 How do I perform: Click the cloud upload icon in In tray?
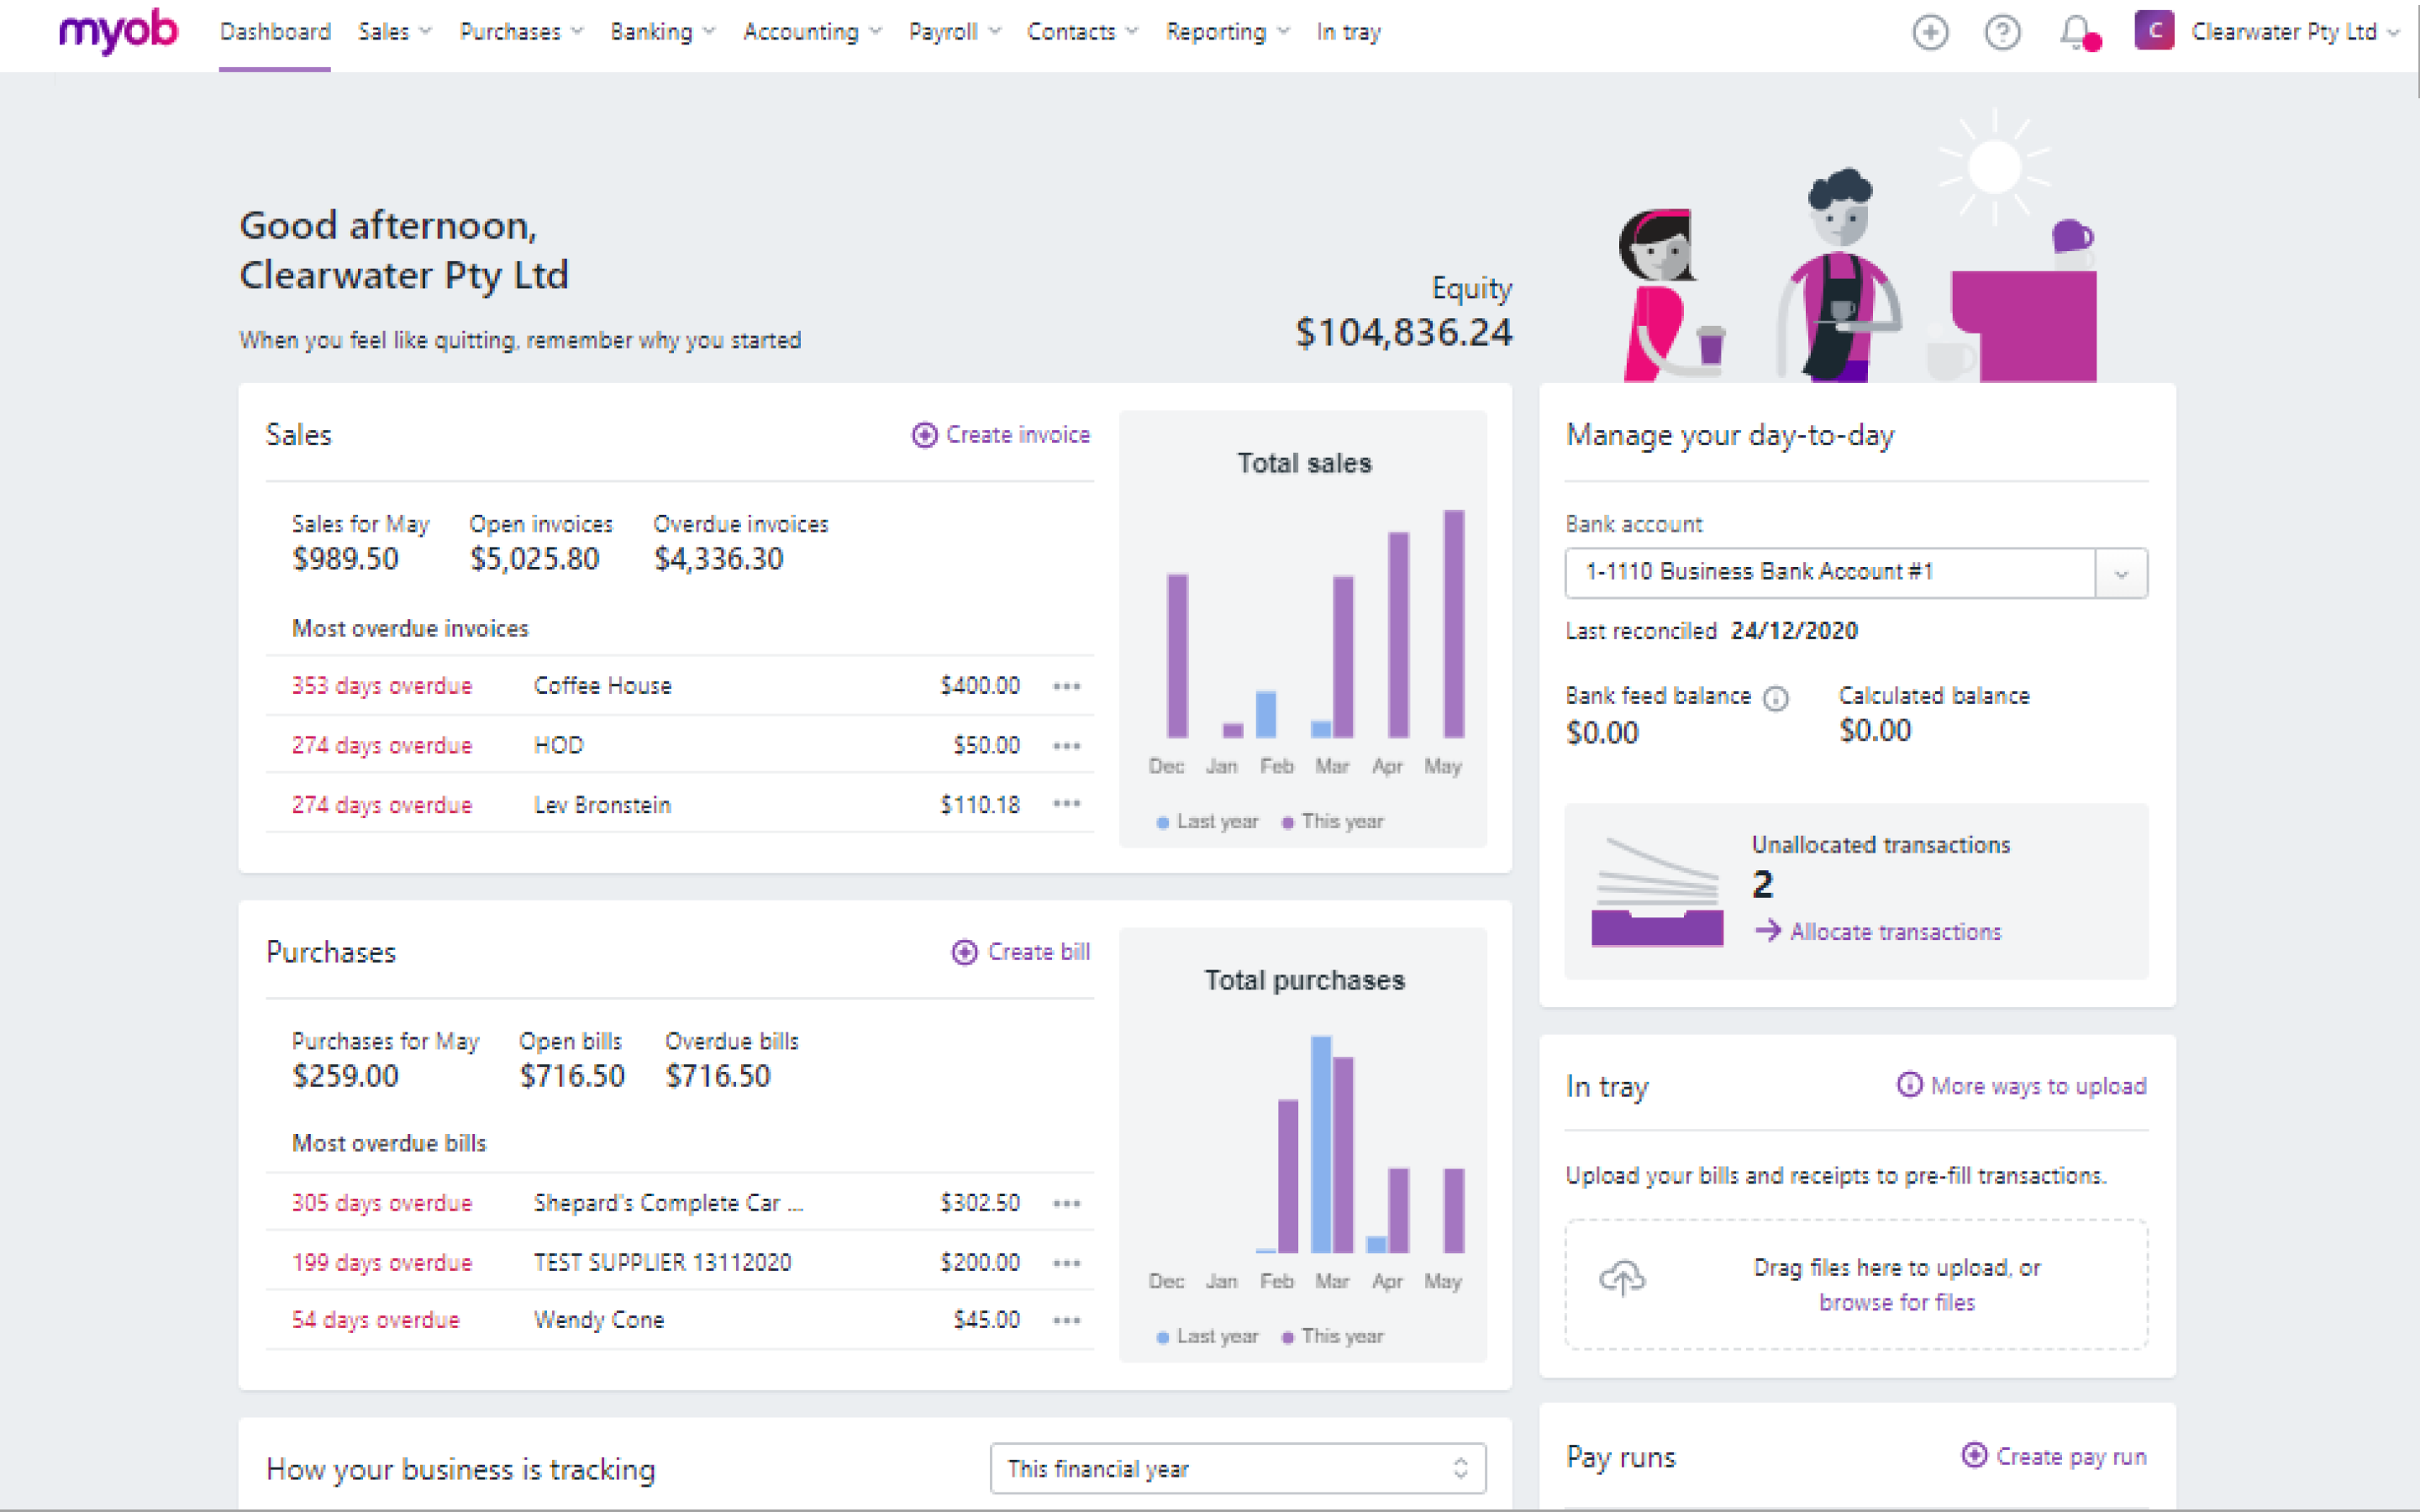(1622, 1277)
